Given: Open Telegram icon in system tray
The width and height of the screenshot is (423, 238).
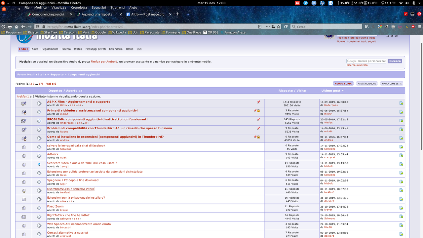Looking at the screenshot, I should point(305,3).
